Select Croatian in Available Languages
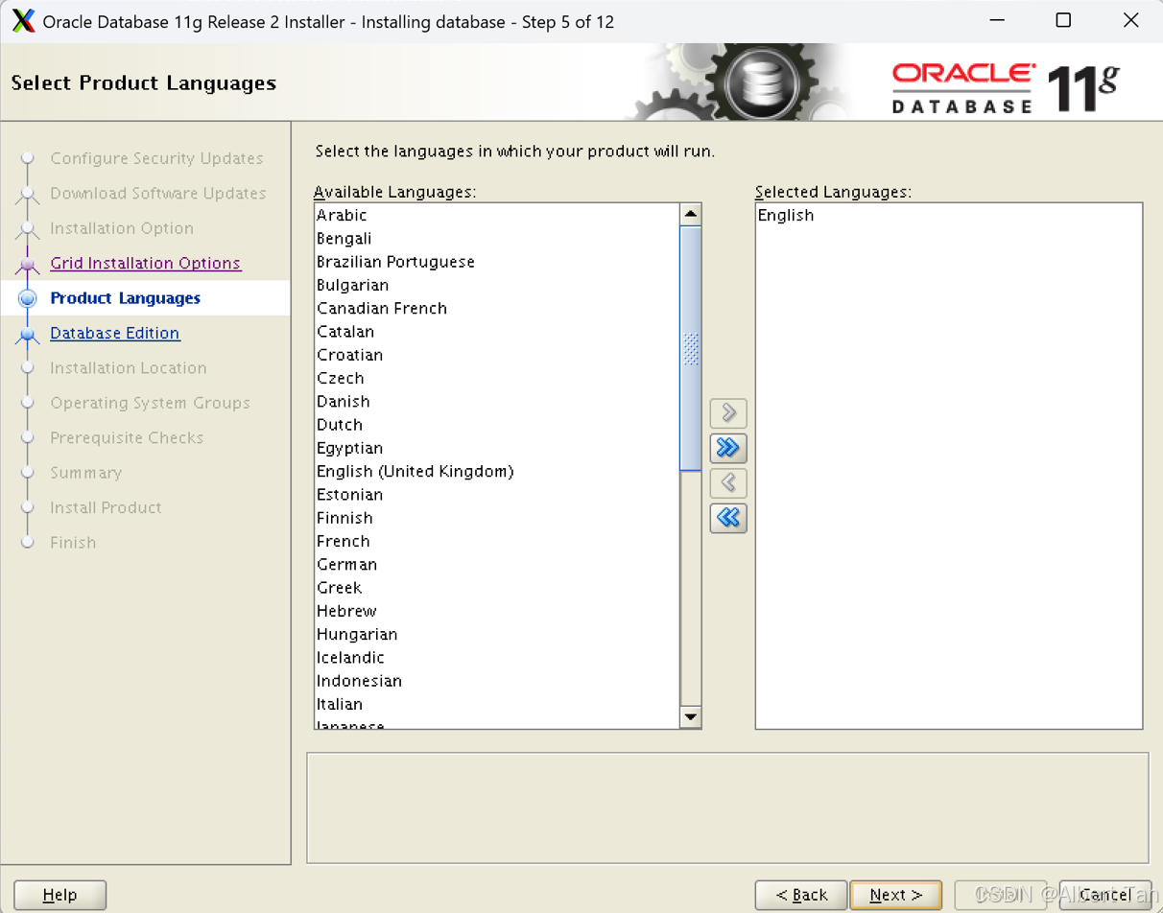The image size is (1163, 913). (496, 355)
